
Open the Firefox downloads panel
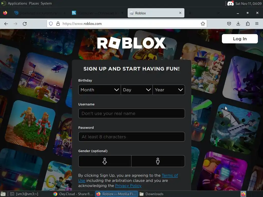[238, 24]
